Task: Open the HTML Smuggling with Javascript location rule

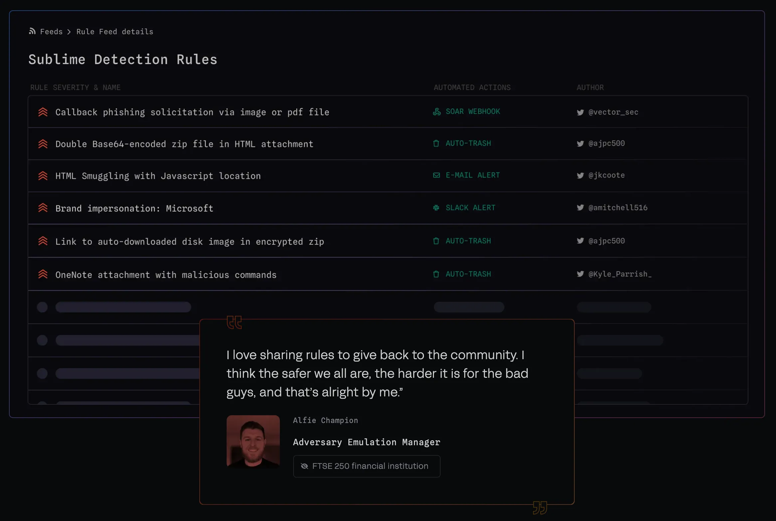Action: [158, 176]
